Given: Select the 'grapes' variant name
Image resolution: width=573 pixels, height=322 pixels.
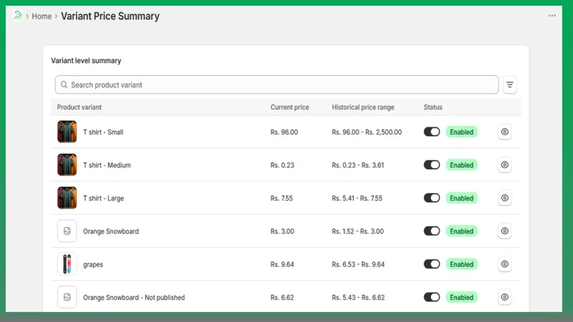Looking at the screenshot, I should point(93,264).
